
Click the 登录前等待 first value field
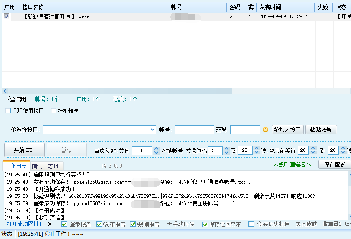pyautogui.click(x=304, y=150)
